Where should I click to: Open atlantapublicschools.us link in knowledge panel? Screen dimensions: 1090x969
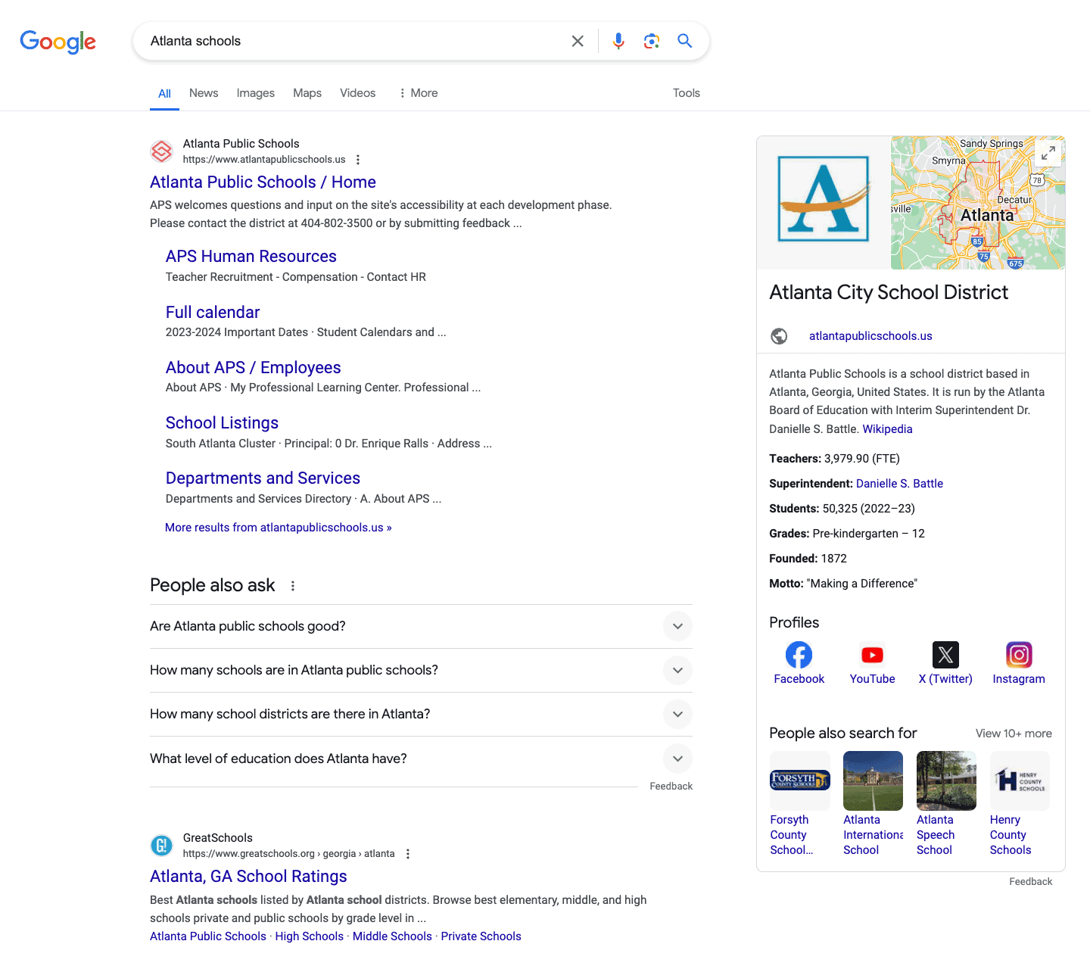[870, 336]
